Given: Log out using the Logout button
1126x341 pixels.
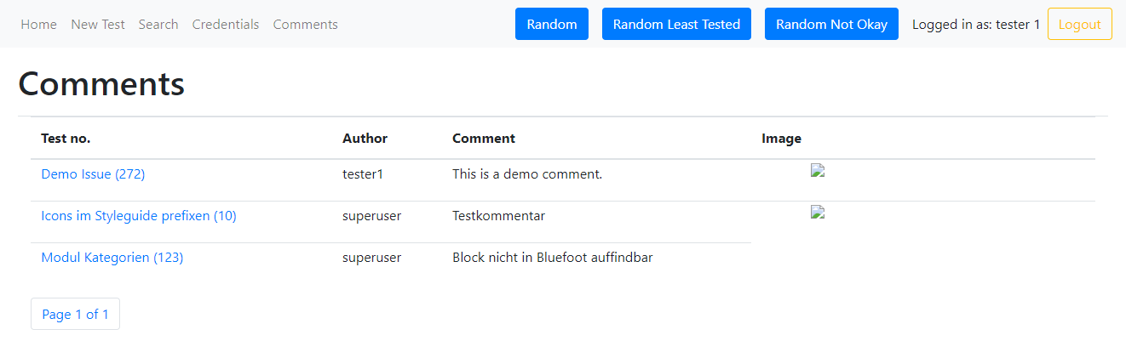Looking at the screenshot, I should tap(1079, 25).
